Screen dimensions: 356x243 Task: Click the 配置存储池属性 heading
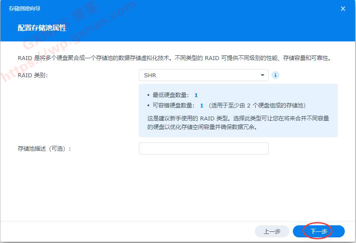(42, 28)
